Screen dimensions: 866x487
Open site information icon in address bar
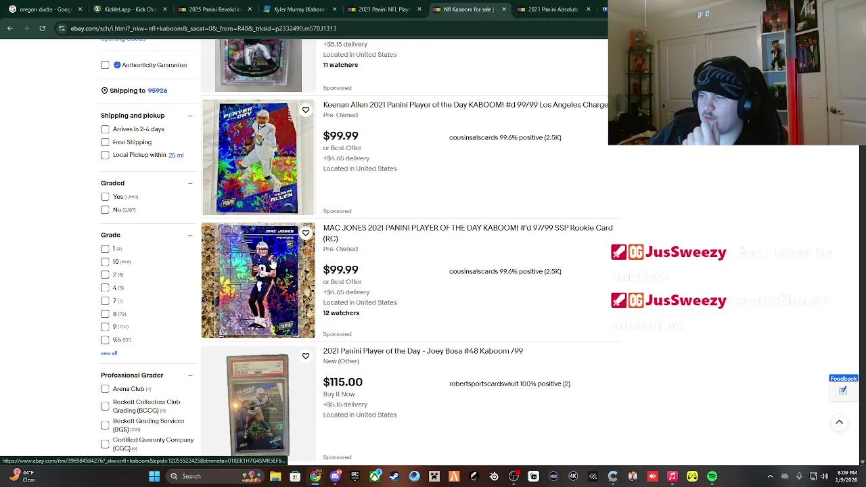pyautogui.click(x=62, y=28)
